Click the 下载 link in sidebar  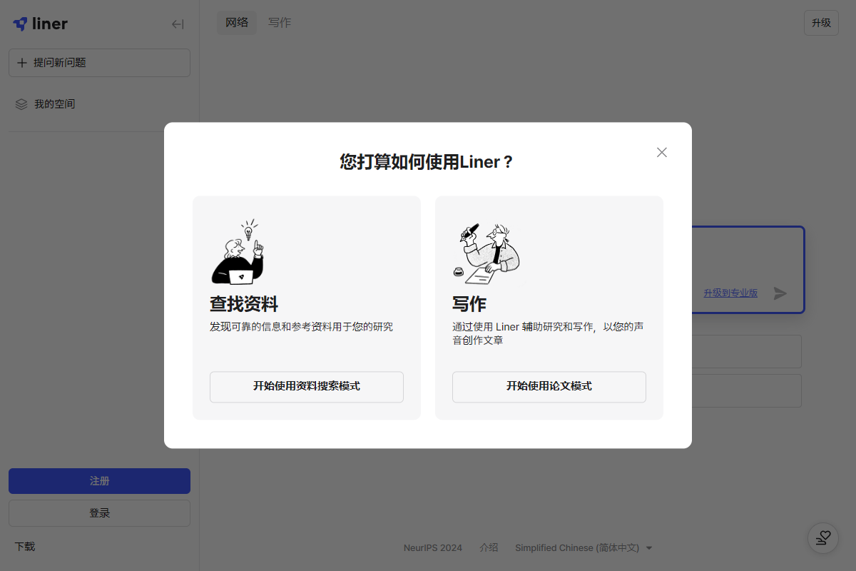pyautogui.click(x=25, y=547)
